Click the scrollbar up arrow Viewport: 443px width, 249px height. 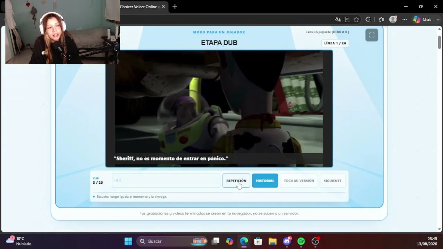[440, 28]
